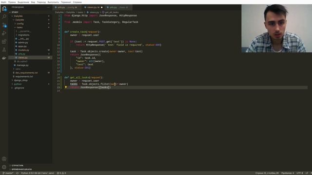Expand the django_shop folder

20,80
